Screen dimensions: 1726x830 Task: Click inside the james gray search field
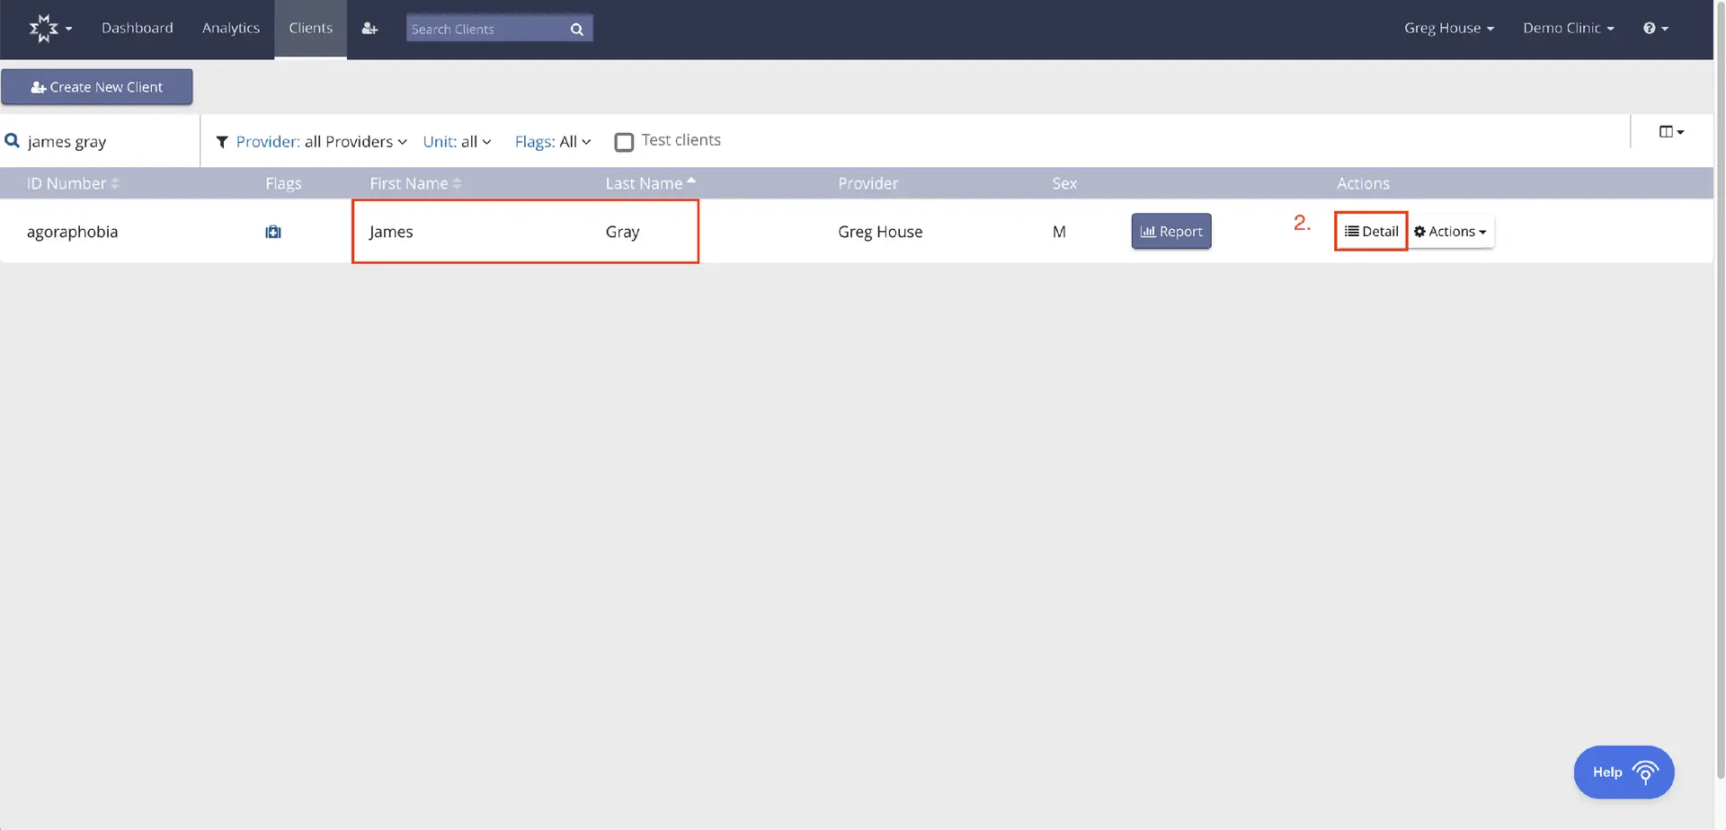click(x=81, y=141)
